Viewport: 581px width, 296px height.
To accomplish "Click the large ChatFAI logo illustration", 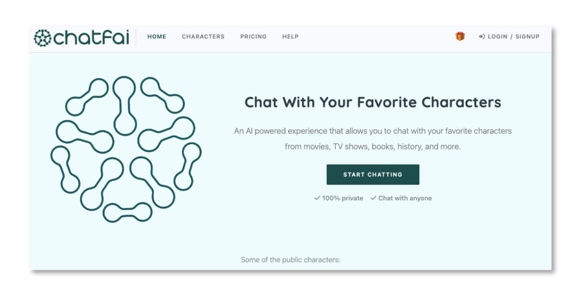I will click(x=126, y=149).
